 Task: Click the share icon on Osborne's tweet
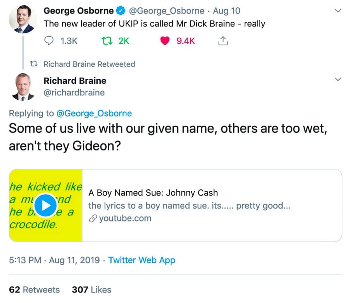pyautogui.click(x=223, y=41)
